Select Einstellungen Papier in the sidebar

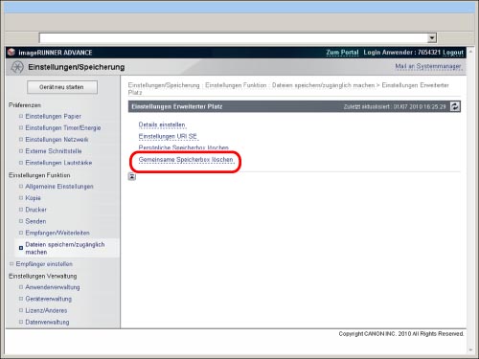tap(53, 117)
